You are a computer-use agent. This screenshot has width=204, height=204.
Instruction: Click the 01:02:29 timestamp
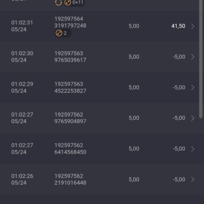pos(22,84)
